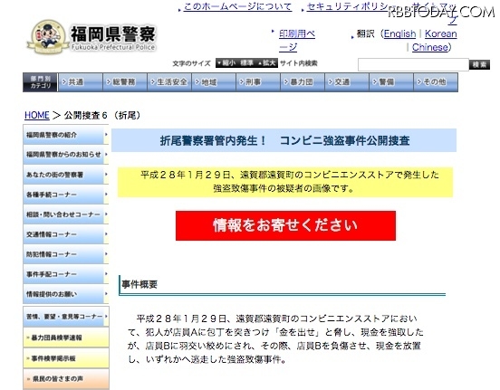
Task: Open 県民の皆さまの声 sidebar item
Action: point(66,379)
